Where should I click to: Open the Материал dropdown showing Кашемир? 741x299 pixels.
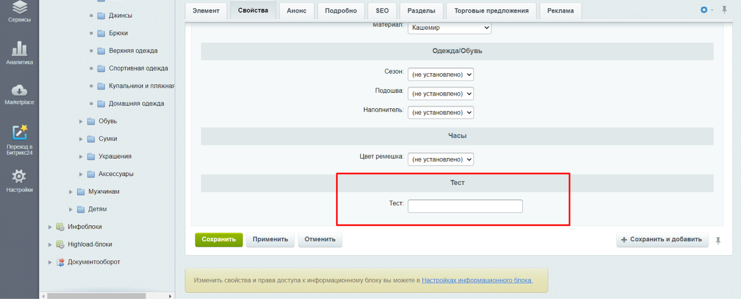[449, 28]
